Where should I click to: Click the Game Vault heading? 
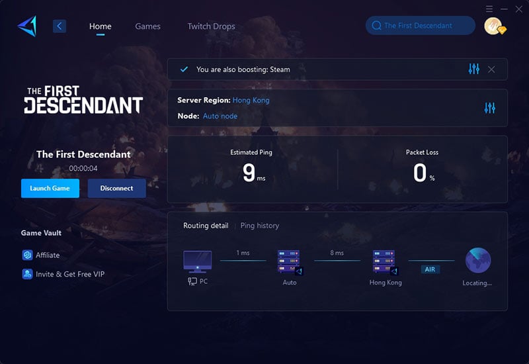[41, 233]
